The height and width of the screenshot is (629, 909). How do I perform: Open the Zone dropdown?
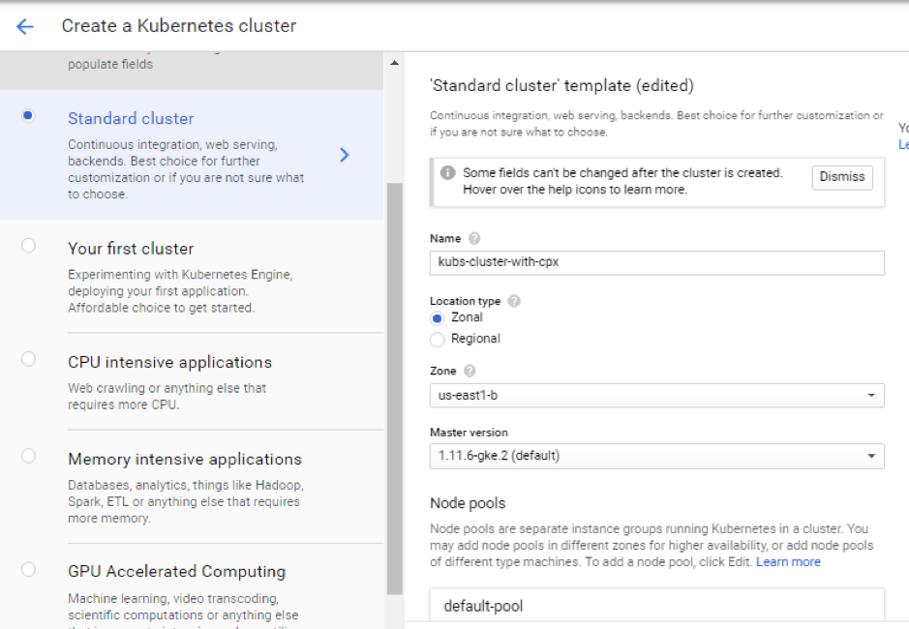pyautogui.click(x=656, y=395)
